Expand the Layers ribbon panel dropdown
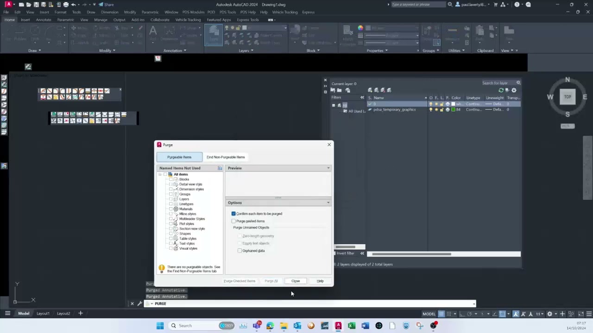 (246, 50)
